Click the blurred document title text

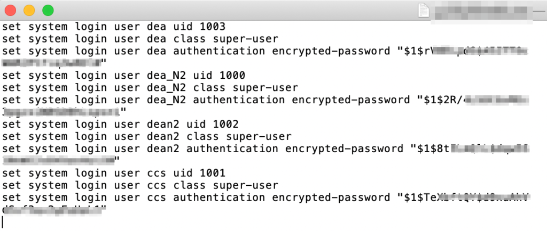pyautogui.click(x=482, y=12)
